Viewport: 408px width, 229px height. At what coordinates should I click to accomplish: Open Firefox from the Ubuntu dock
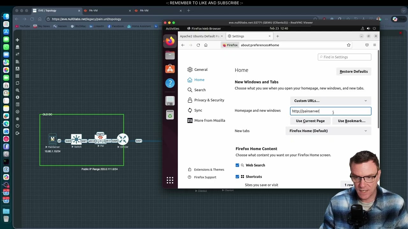pyautogui.click(x=170, y=41)
